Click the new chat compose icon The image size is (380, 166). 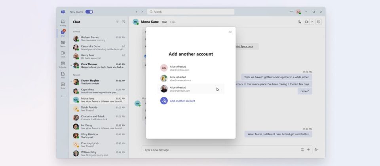(123, 22)
